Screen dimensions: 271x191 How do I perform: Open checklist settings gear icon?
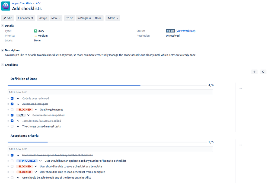pos(263,72)
